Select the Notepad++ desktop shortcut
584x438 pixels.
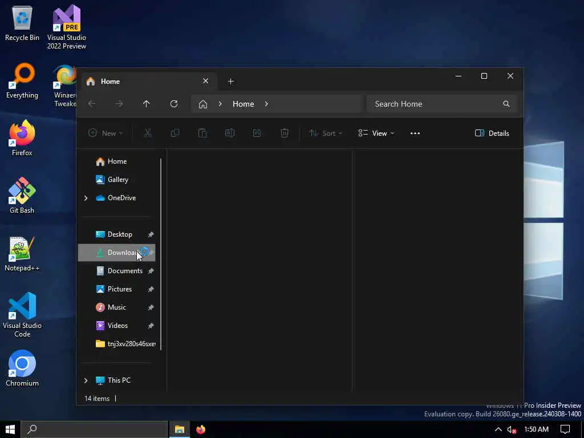click(22, 253)
